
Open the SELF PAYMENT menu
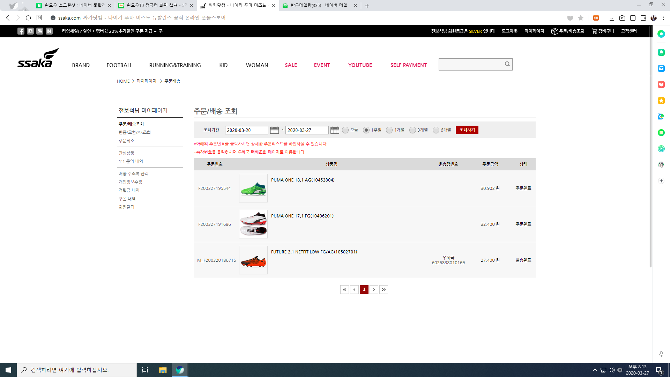point(409,65)
